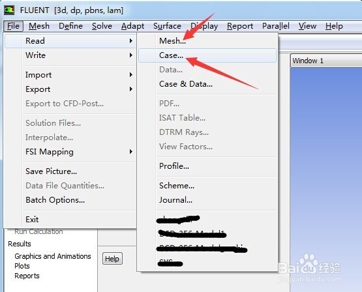This screenshot has height=292, width=362.
Task: Click the Help button below the panel
Action: [112, 259]
